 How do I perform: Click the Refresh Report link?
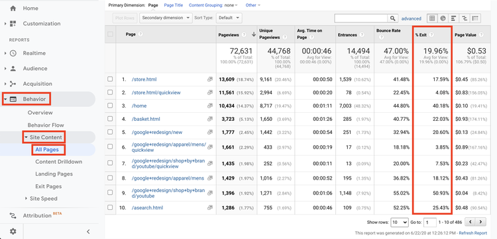(473, 233)
